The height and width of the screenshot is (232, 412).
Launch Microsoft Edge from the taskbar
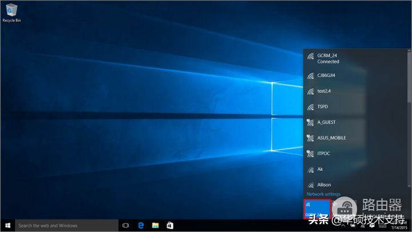click(x=140, y=226)
